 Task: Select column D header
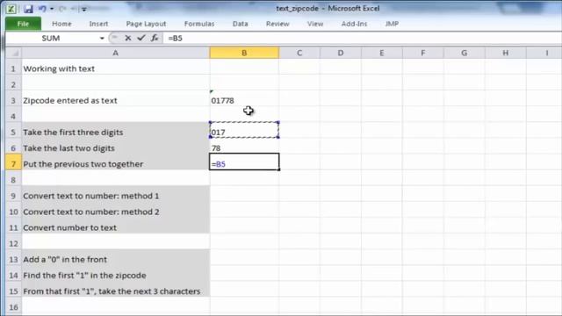(341, 53)
